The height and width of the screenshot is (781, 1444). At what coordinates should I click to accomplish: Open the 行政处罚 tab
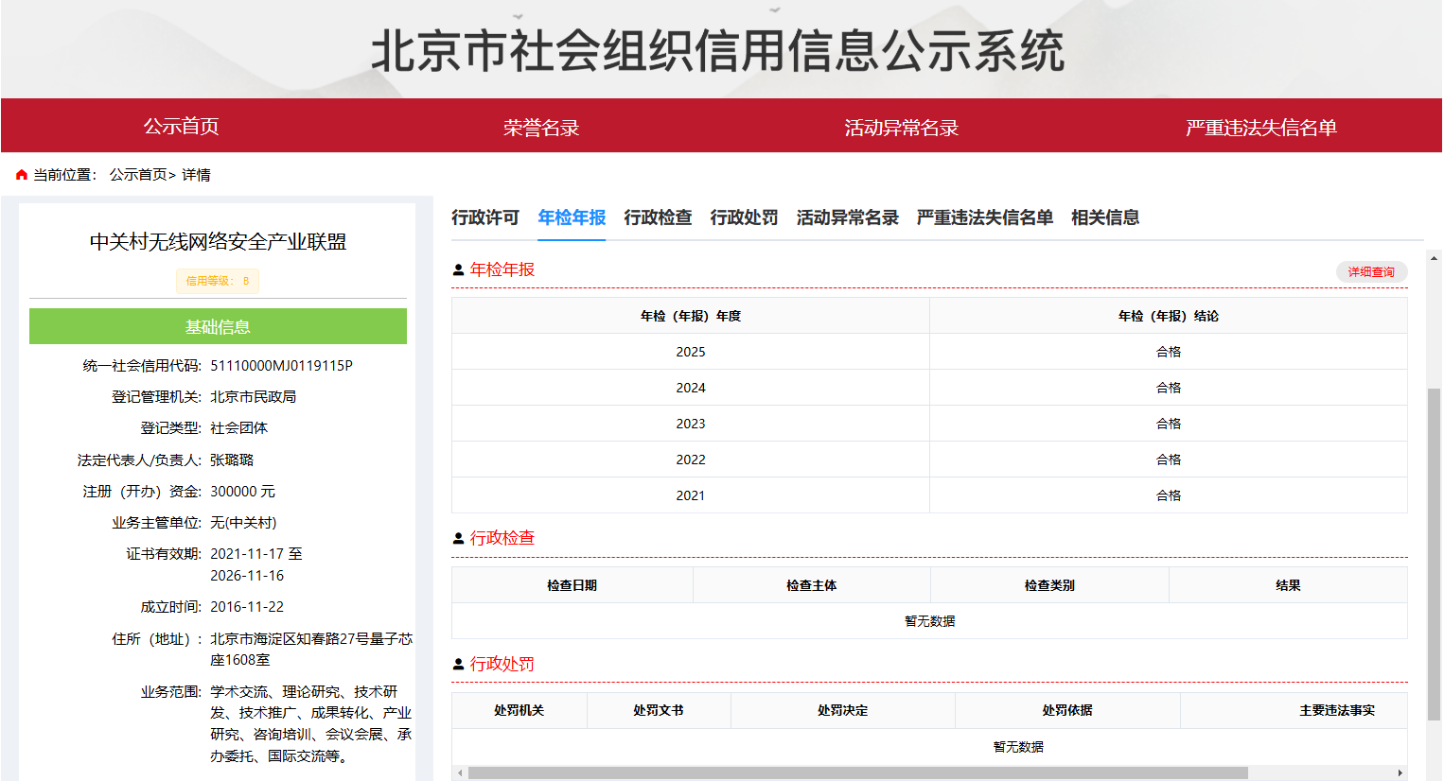tap(744, 217)
